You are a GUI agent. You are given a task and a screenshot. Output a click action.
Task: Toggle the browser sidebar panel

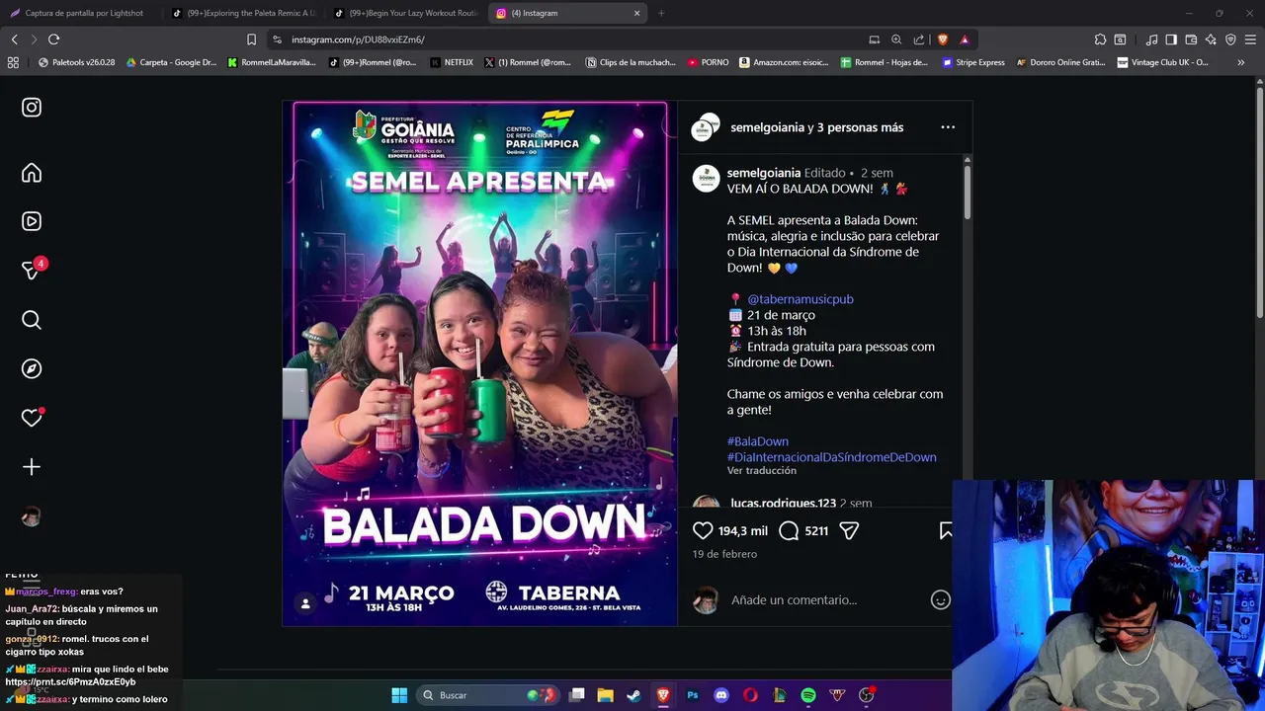click(1171, 39)
